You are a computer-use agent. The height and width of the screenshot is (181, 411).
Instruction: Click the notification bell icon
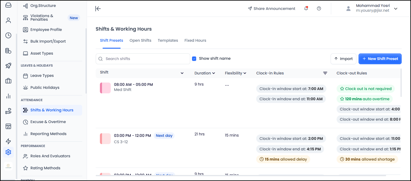(306, 9)
